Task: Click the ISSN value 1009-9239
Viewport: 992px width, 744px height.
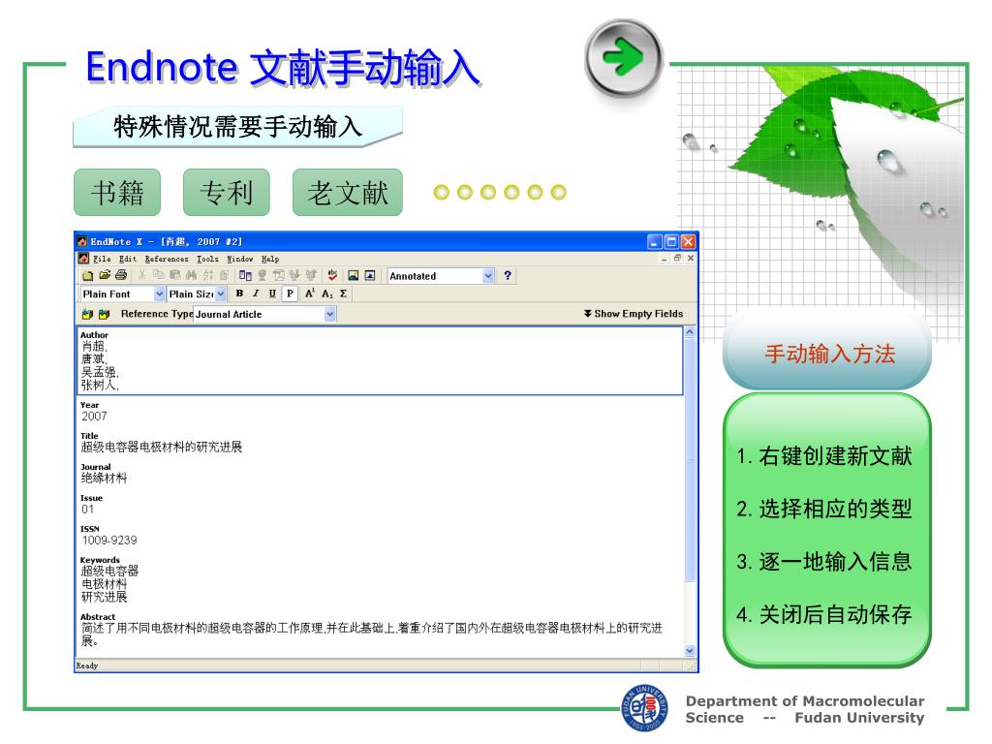Action: [x=109, y=541]
